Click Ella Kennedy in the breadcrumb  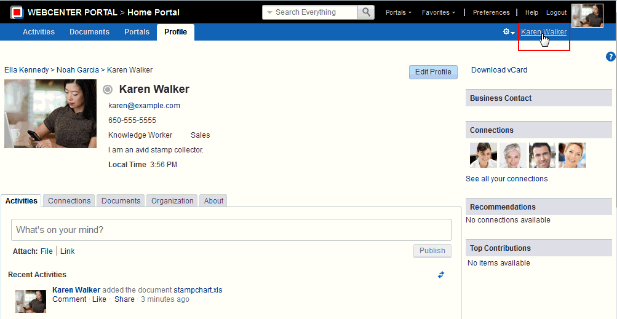point(26,70)
